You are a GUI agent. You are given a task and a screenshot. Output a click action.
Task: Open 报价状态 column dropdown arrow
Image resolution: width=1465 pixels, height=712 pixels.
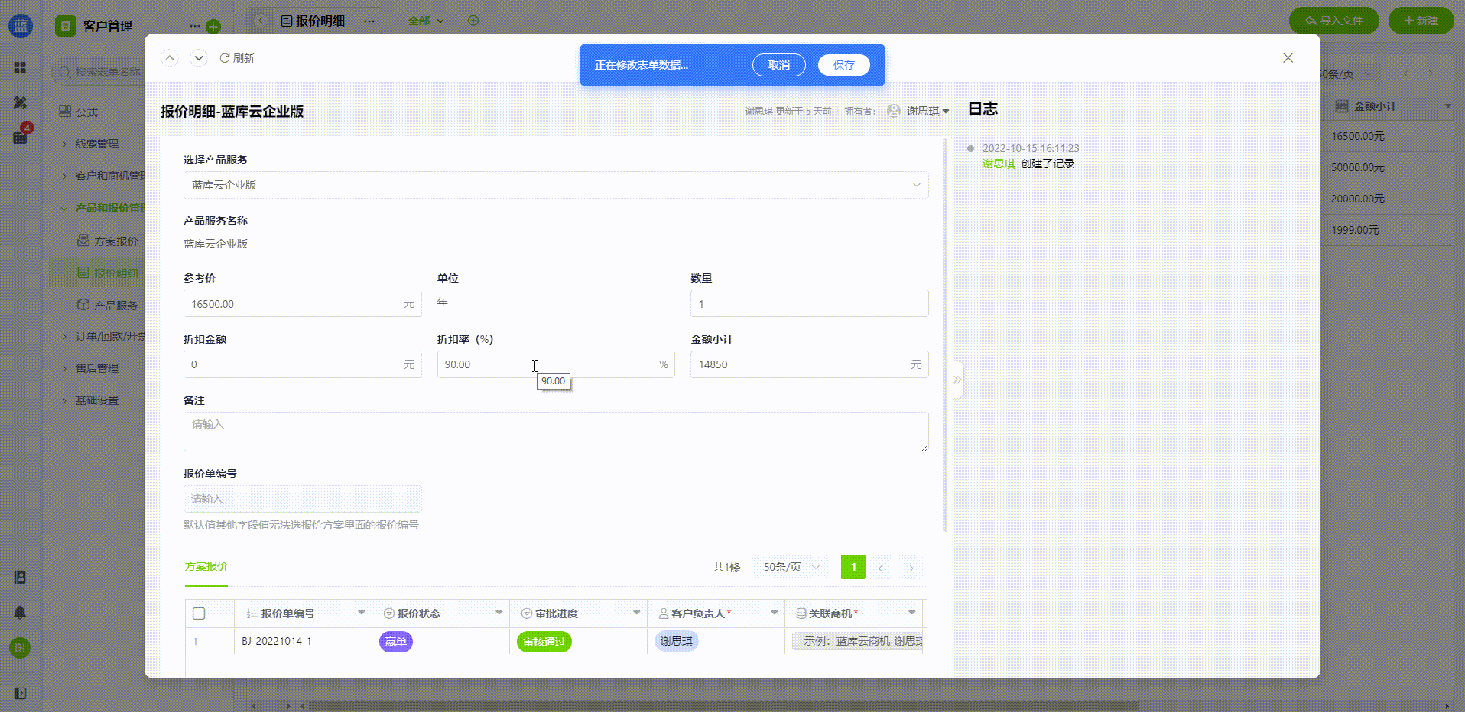[499, 613]
